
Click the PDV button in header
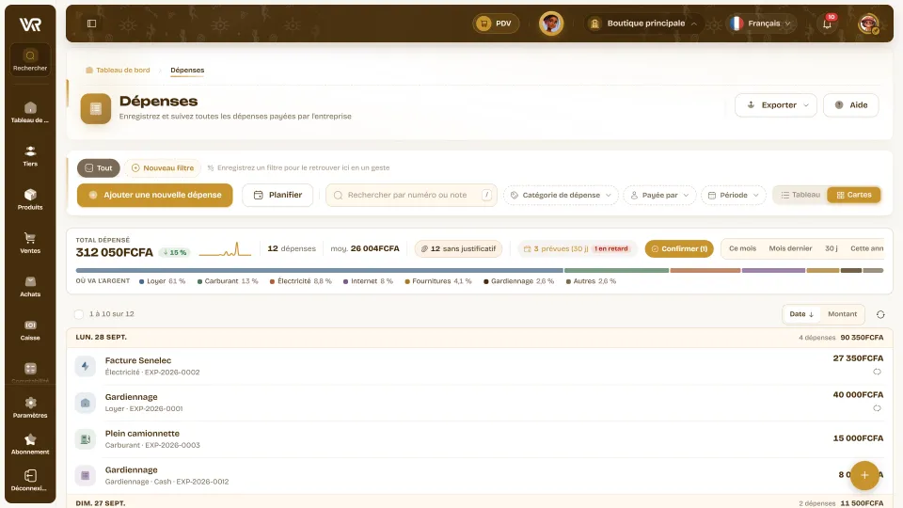[496, 24]
